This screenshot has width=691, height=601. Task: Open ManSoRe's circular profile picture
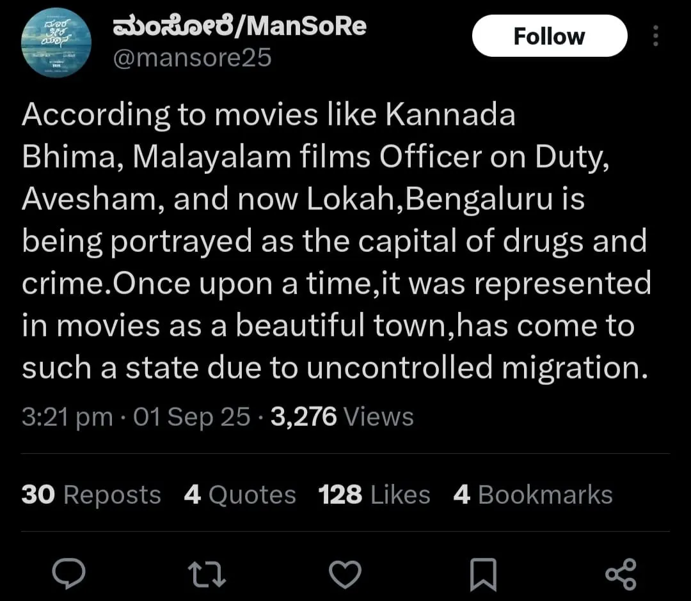click(x=56, y=42)
